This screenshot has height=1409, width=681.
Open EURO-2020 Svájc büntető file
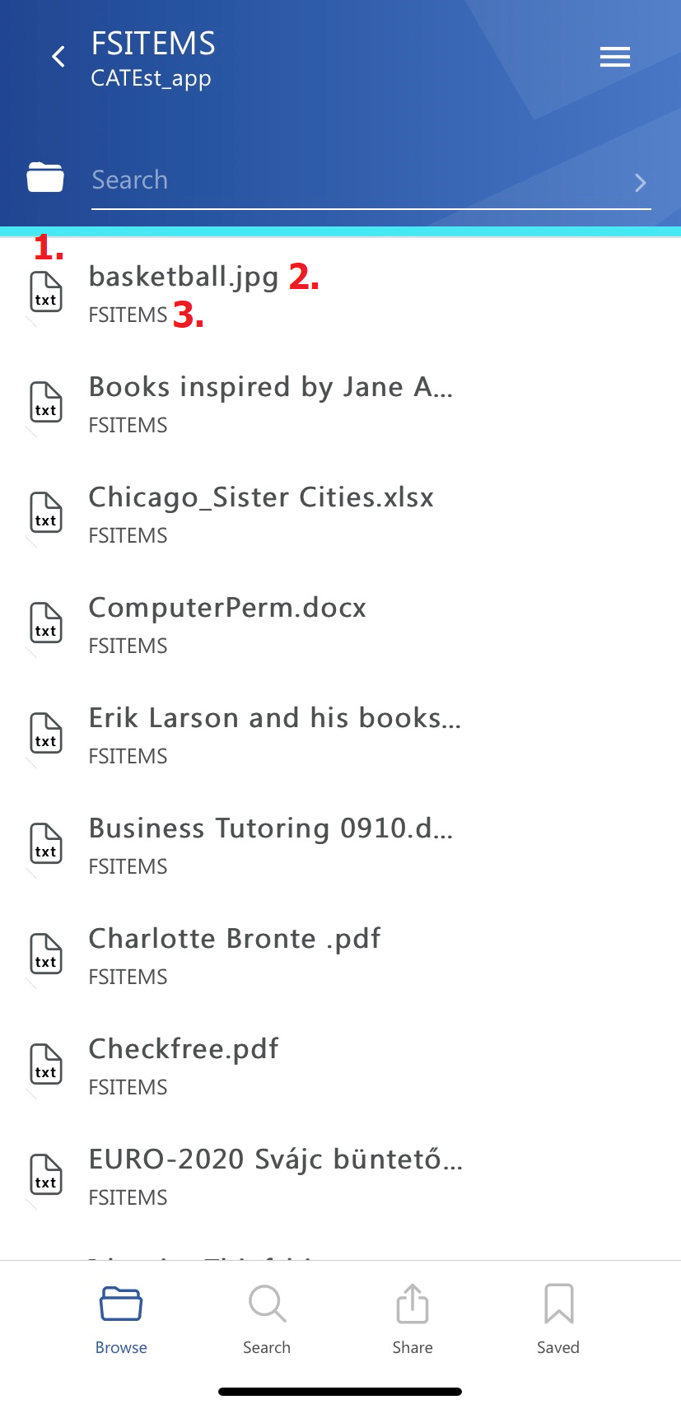tap(275, 1159)
